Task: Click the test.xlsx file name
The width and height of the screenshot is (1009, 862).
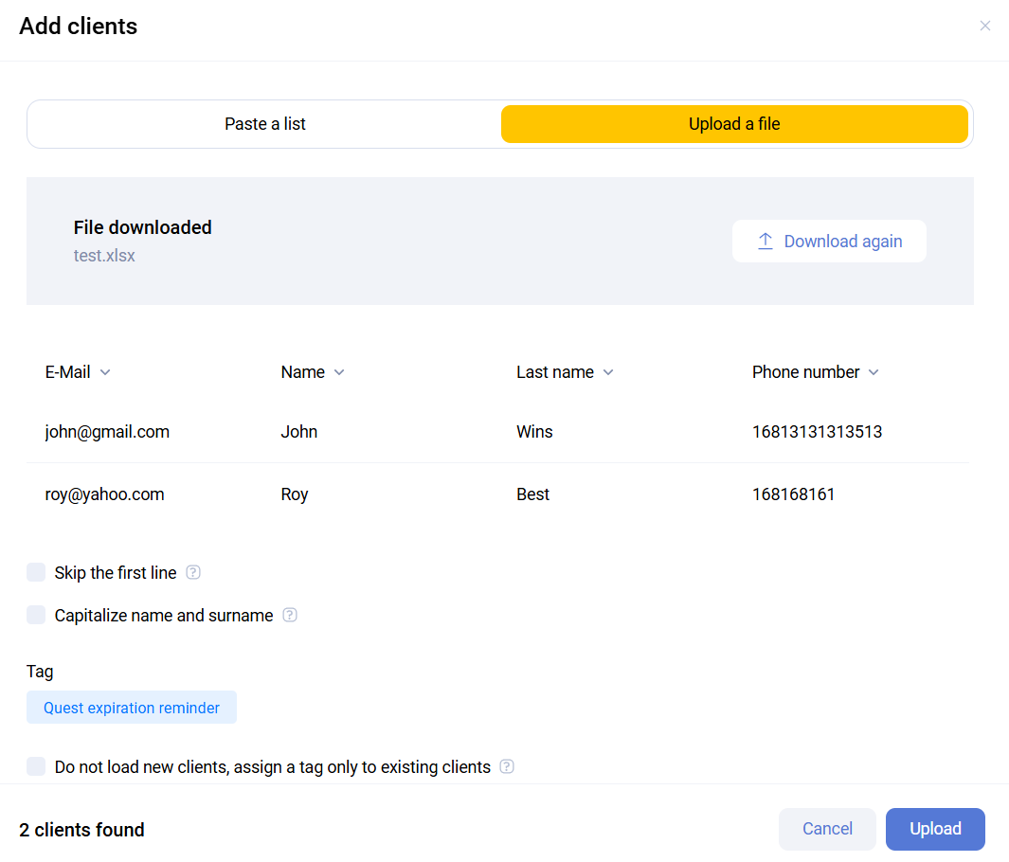Action: tap(104, 256)
